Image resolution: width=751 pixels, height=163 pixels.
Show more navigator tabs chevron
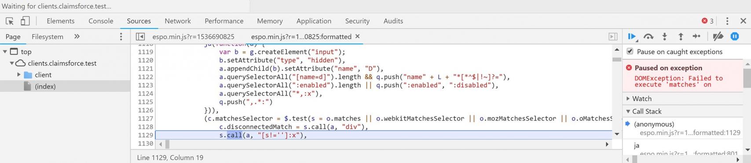click(x=77, y=36)
